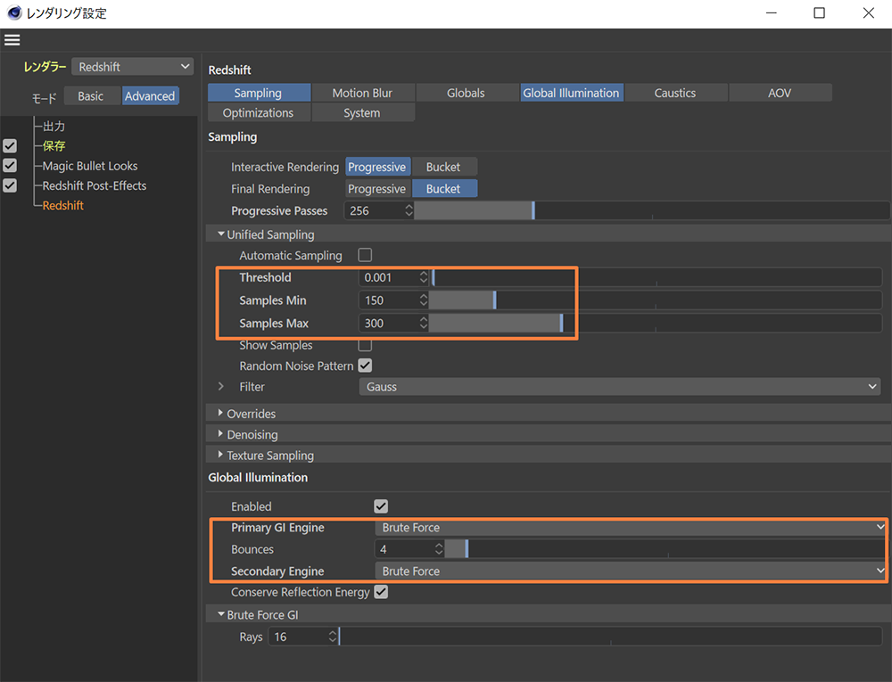This screenshot has width=892, height=682.
Task: Click the Cinema 4D app icon in title bar
Action: coord(14,13)
